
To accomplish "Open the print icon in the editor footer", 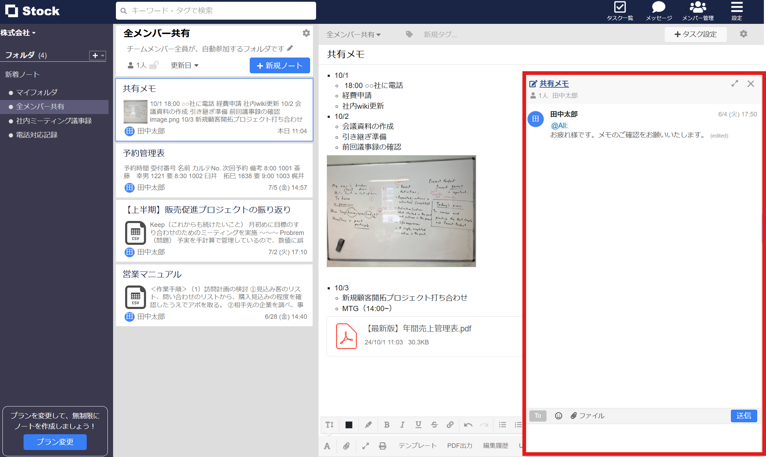I will click(x=382, y=446).
